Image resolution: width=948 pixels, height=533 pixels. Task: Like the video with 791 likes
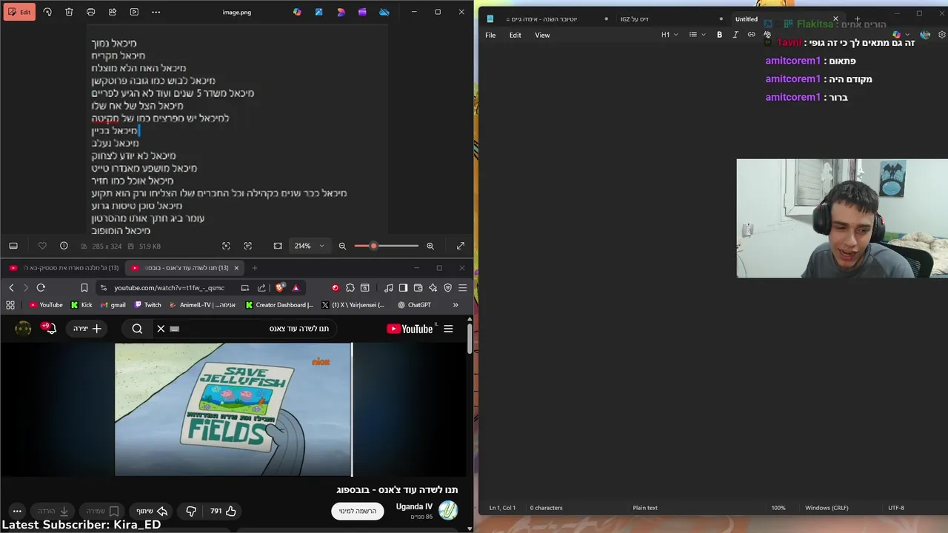point(222,511)
